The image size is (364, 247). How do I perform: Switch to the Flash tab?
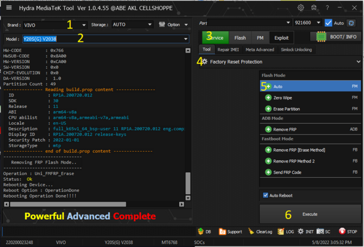pyautogui.click(x=240, y=37)
